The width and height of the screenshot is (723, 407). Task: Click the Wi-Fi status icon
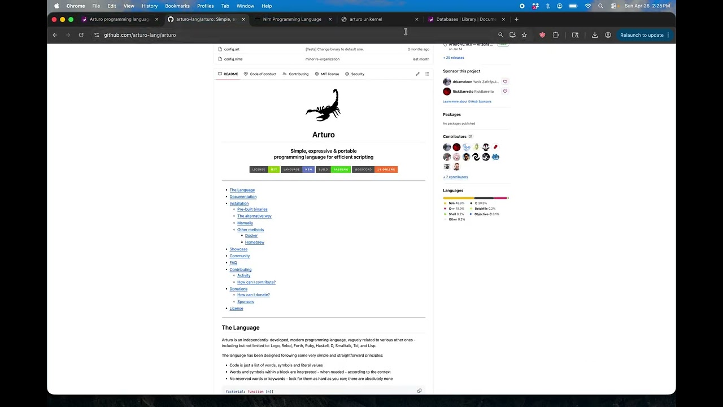(x=588, y=6)
